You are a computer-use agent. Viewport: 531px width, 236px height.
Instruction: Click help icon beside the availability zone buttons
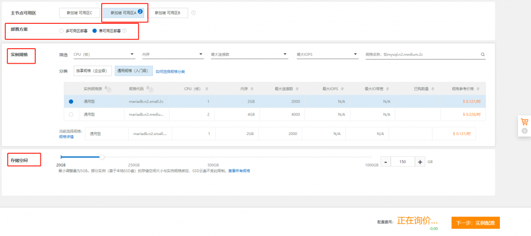(193, 13)
